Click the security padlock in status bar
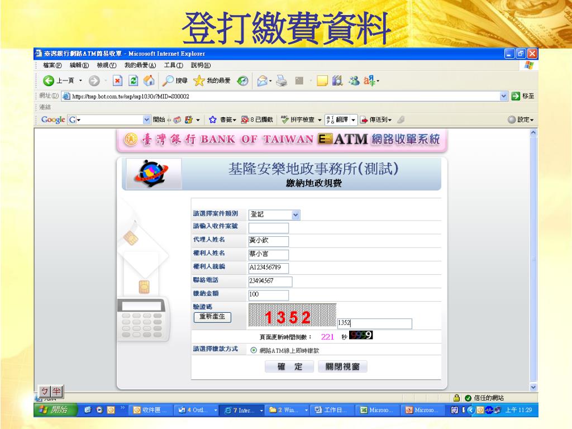 [456, 398]
